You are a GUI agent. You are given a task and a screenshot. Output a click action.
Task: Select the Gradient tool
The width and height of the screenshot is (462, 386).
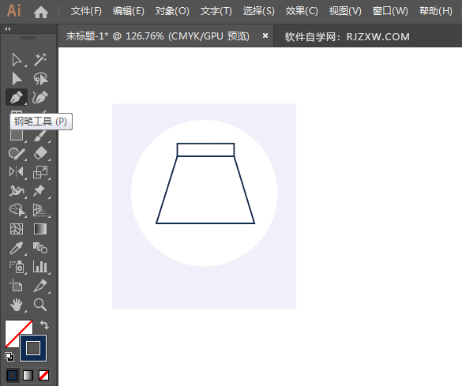click(40, 229)
